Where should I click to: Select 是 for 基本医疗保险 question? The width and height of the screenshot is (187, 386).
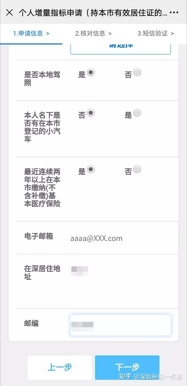click(91, 169)
